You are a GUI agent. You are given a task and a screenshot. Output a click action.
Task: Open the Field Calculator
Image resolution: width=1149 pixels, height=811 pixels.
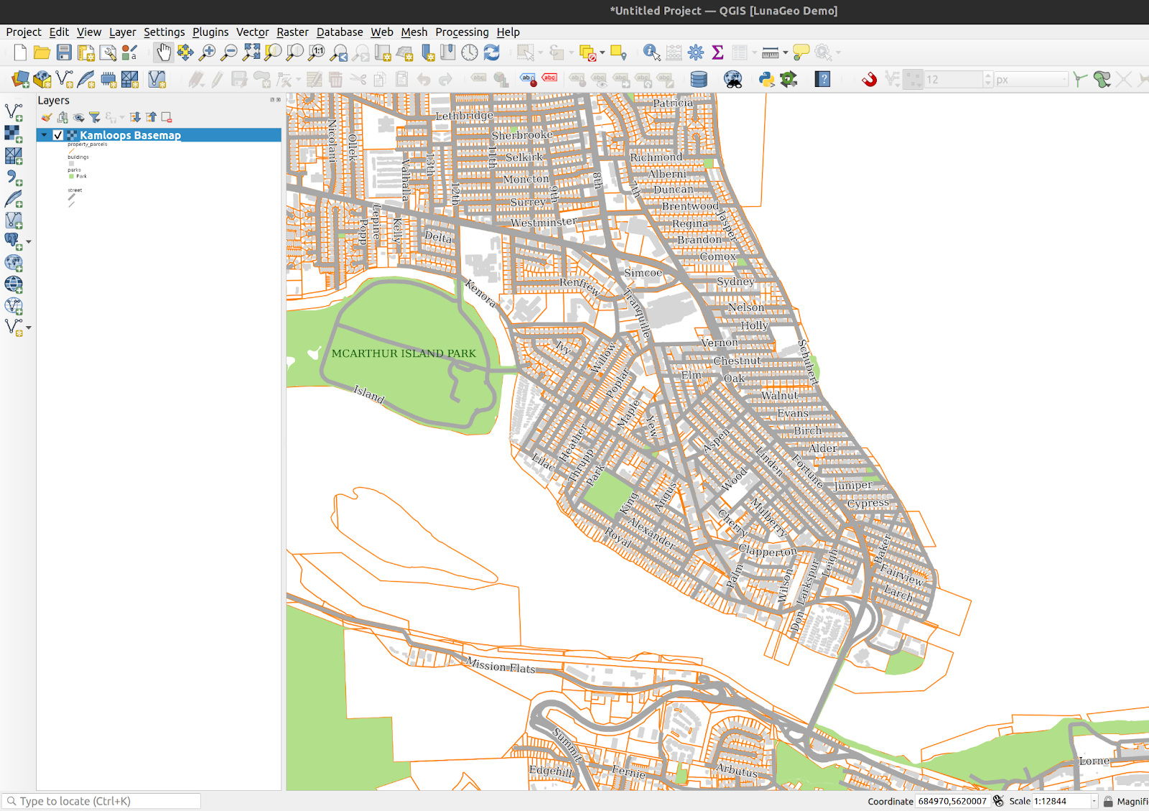click(x=674, y=52)
